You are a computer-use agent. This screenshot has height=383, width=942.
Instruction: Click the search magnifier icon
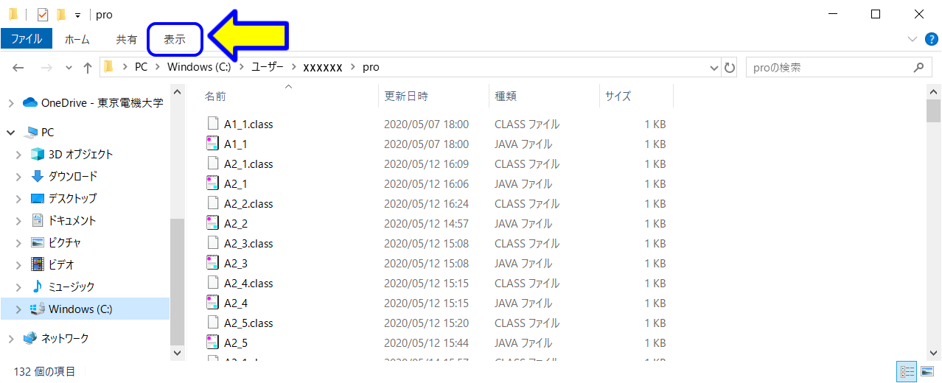918,68
